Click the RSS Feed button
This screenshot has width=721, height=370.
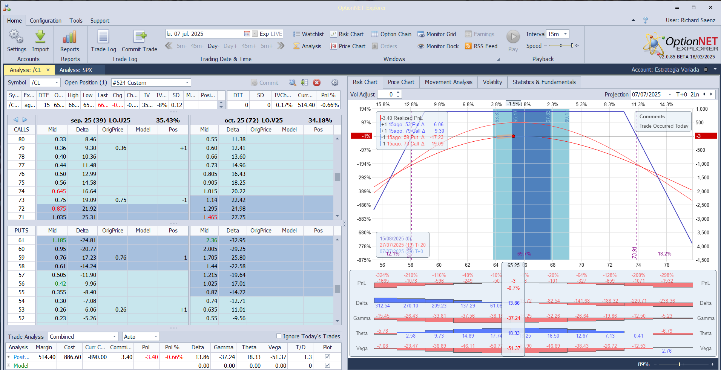click(x=481, y=46)
